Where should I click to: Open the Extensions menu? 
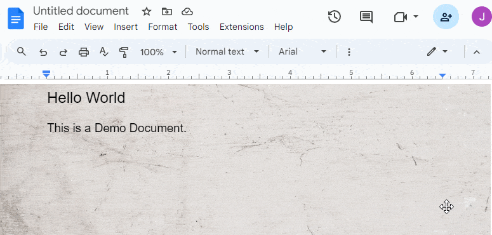[x=242, y=27]
